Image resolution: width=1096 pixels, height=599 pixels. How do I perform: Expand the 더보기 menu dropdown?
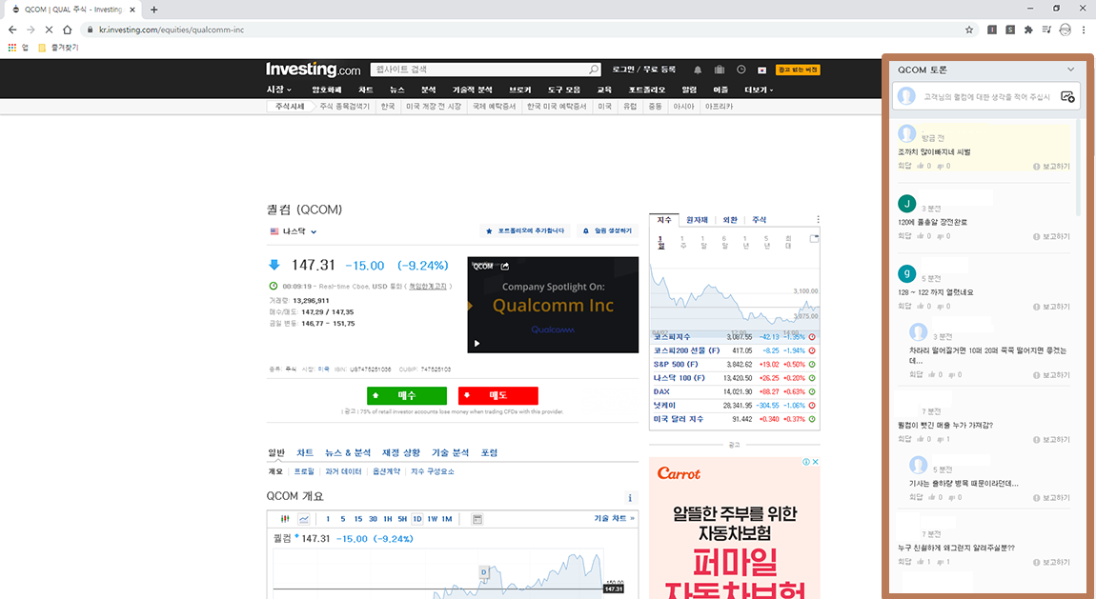(x=759, y=90)
